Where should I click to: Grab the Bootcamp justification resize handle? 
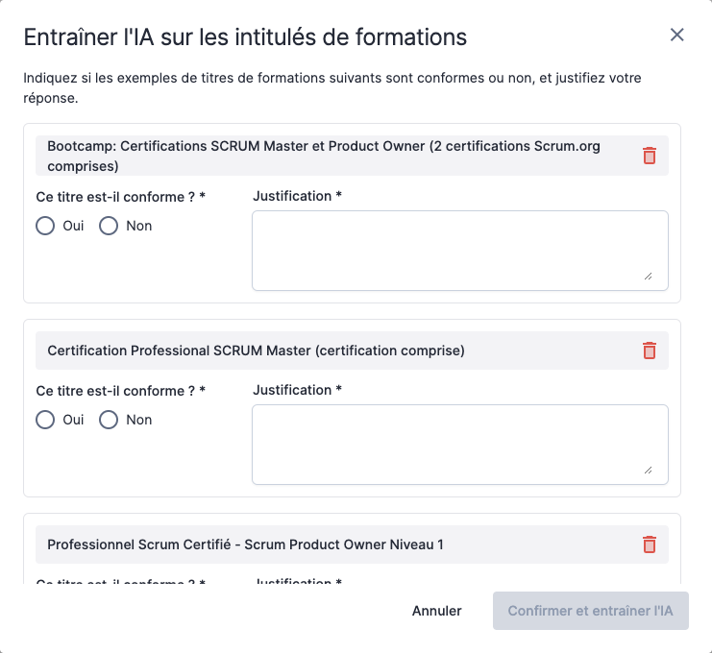tap(648, 276)
